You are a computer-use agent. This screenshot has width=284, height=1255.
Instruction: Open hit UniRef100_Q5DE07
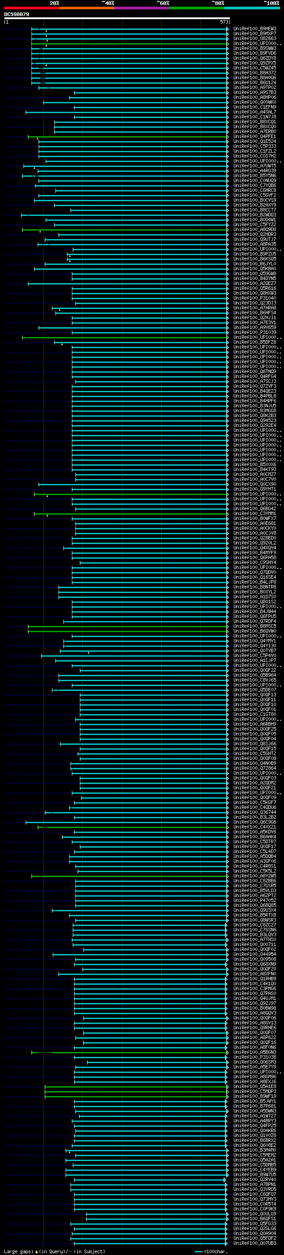255,690
